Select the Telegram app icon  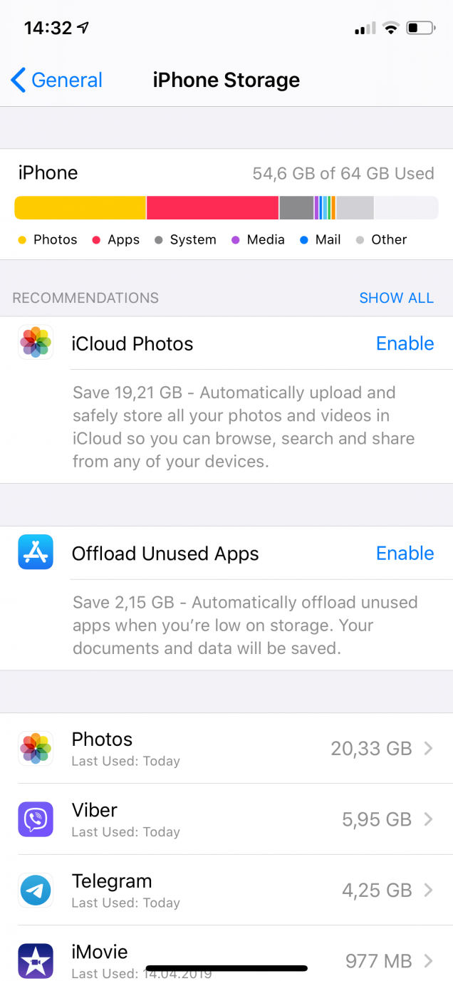coord(36,890)
